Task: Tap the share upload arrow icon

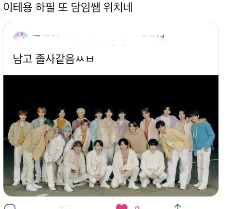Action: click(178, 207)
